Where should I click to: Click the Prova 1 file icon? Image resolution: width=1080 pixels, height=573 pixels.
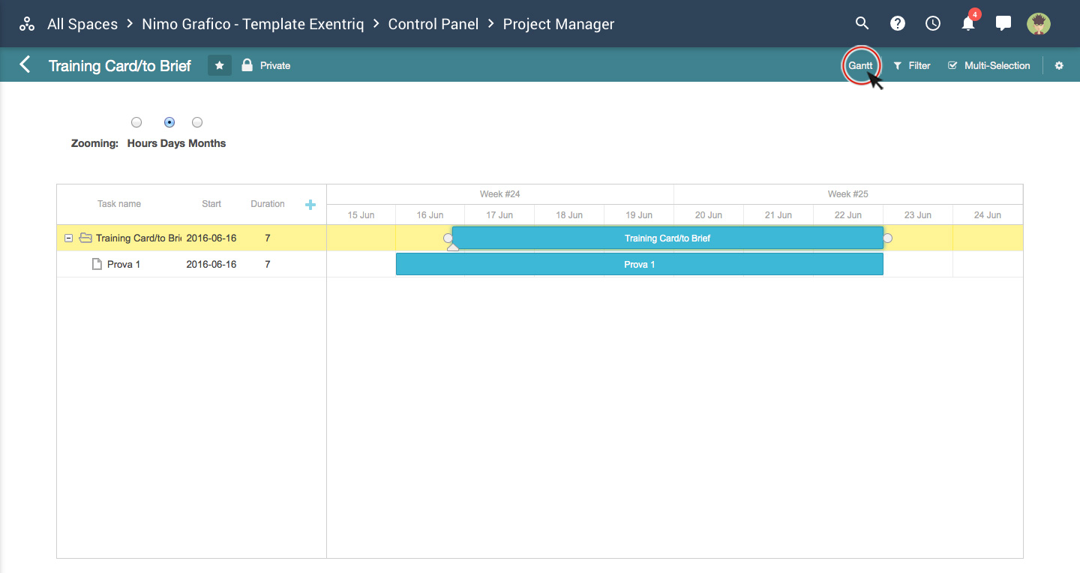pos(96,264)
